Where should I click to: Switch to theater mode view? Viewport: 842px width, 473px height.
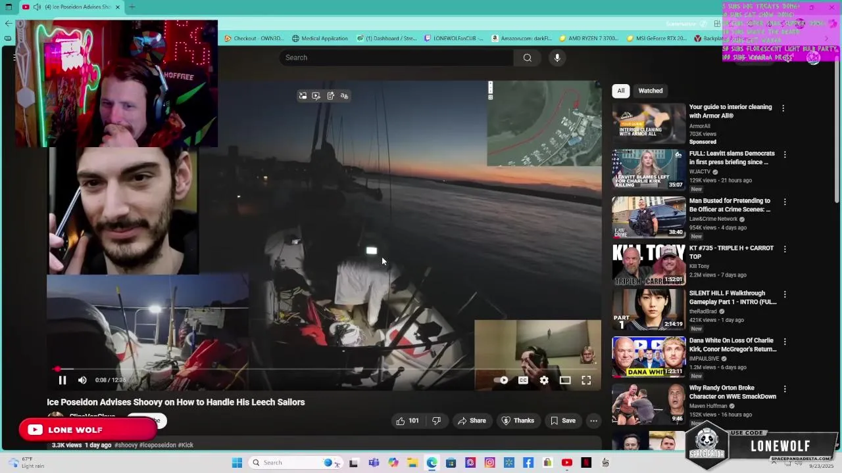pos(565,380)
